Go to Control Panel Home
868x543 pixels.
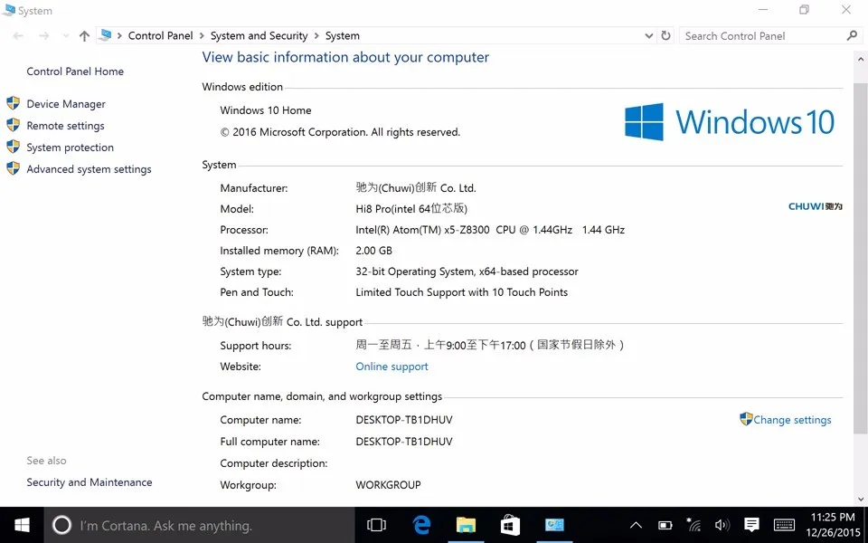(x=75, y=71)
